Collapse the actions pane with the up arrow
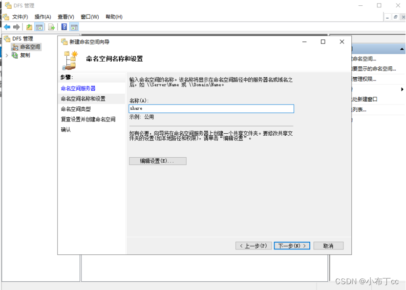This screenshot has width=406, height=290. click(x=401, y=50)
